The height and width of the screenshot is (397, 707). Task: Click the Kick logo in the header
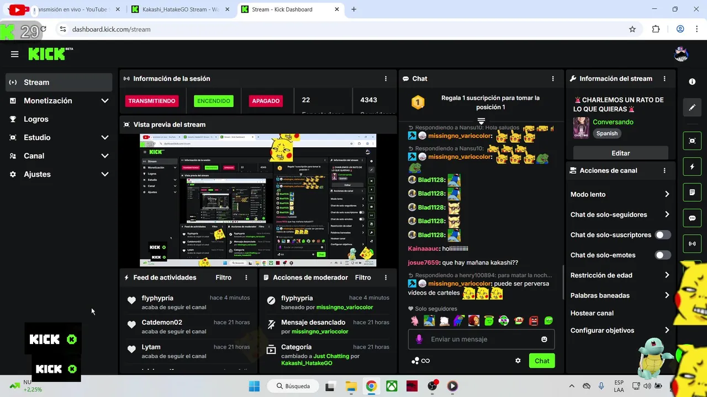[x=50, y=53]
